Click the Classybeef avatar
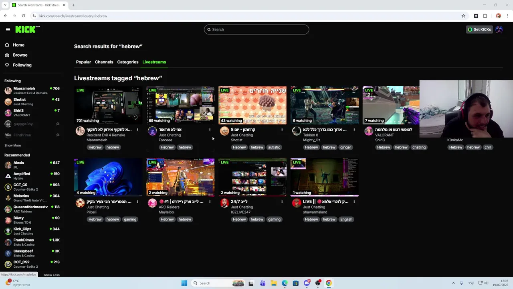This screenshot has height=289, width=513. click(8, 253)
